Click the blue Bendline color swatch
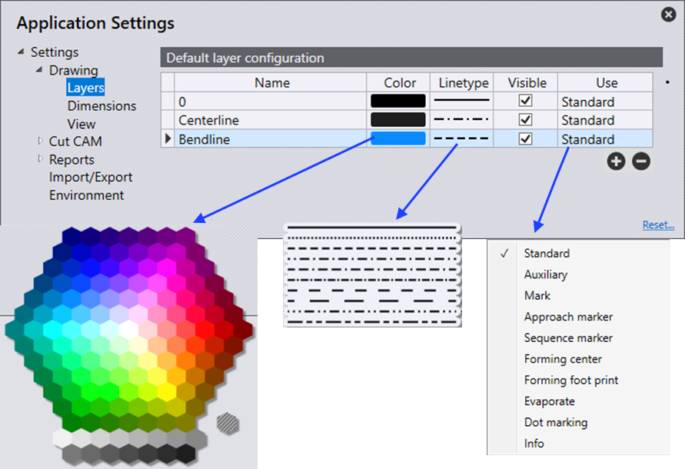 point(397,139)
